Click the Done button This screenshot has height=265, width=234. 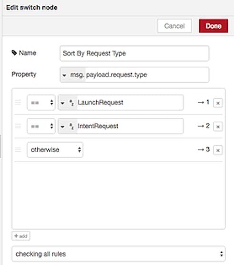214,26
